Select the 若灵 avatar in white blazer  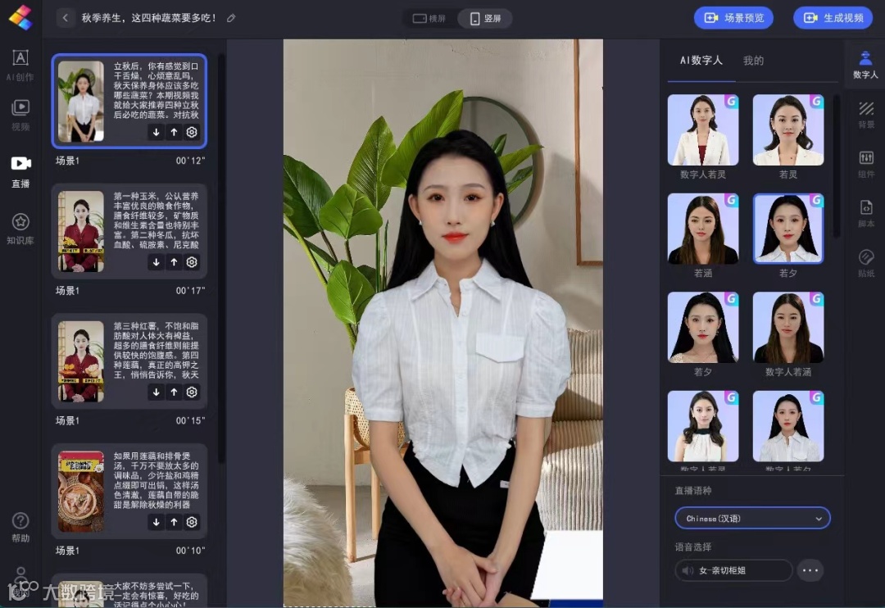(788, 129)
